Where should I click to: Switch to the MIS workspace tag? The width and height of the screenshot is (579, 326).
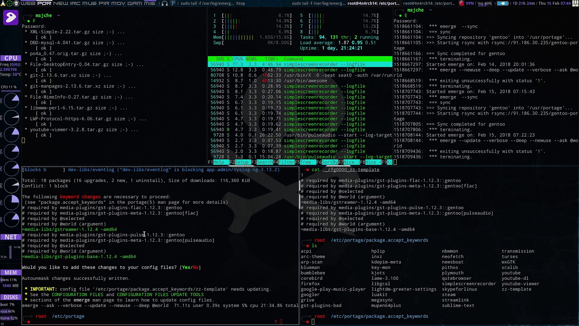[x=150, y=3]
